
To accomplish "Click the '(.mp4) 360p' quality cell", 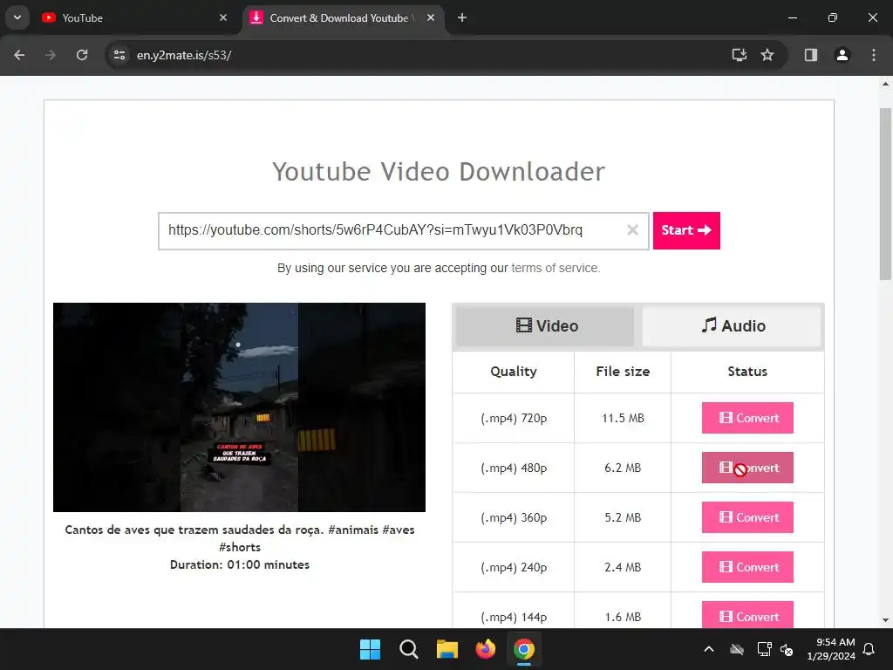I will [x=514, y=517].
